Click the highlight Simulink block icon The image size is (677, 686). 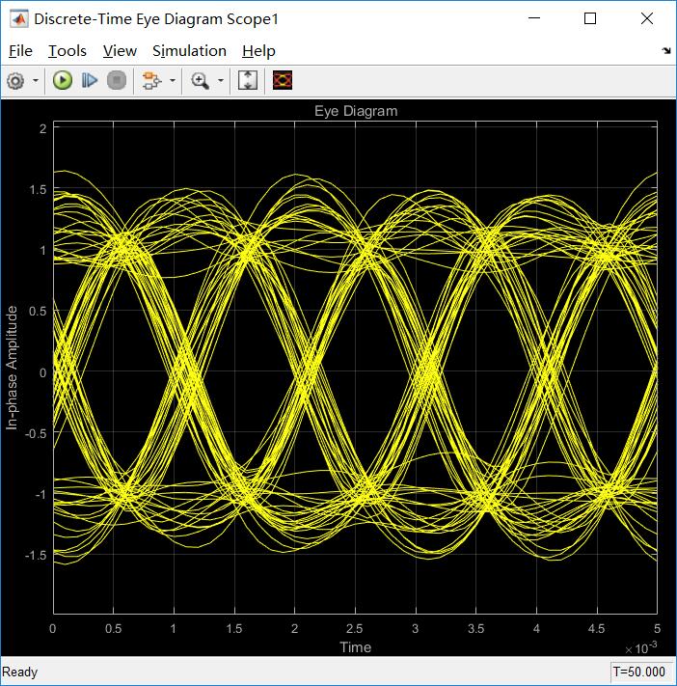[151, 81]
